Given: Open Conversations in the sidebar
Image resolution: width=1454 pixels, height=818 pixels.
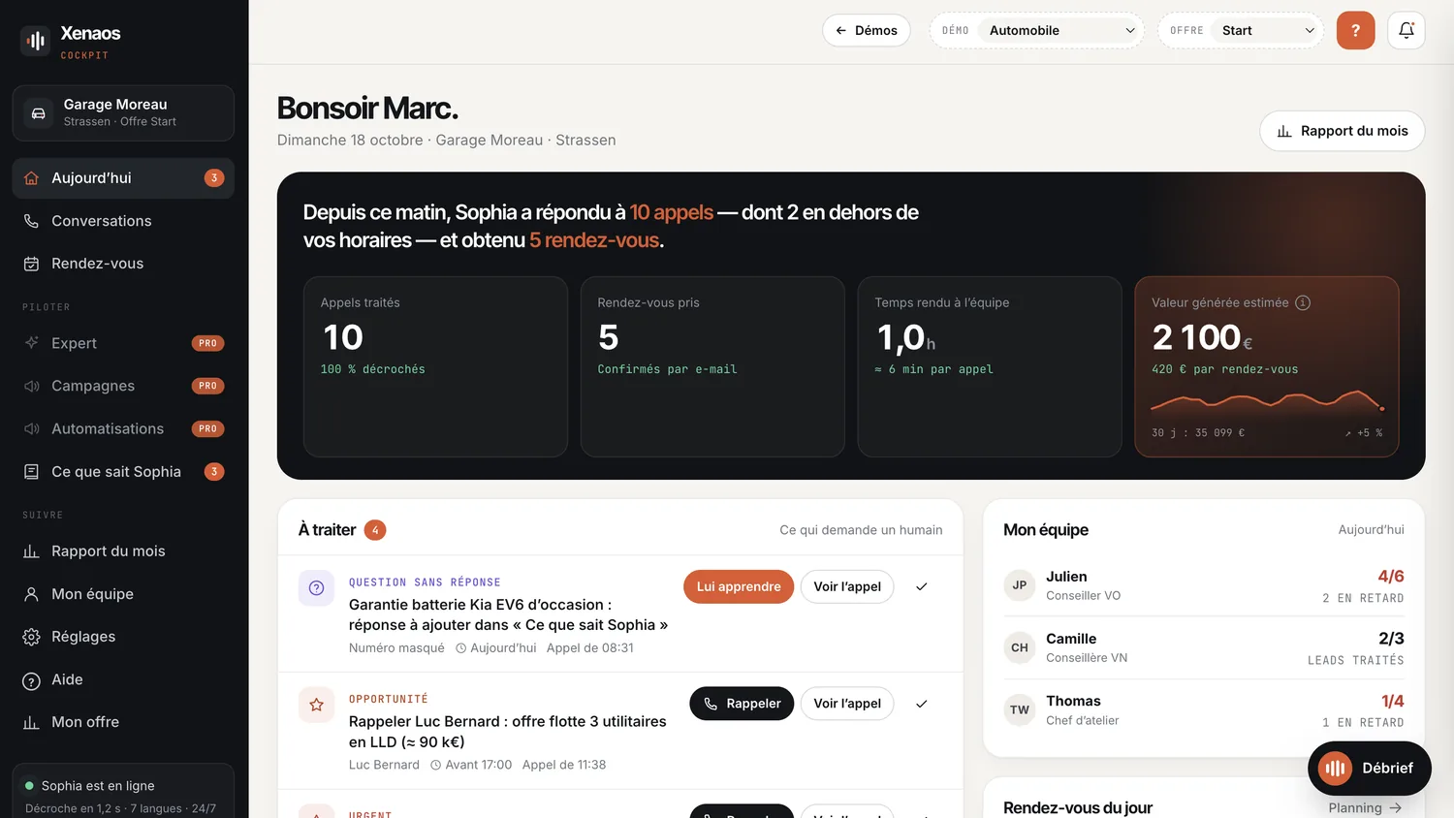Looking at the screenshot, I should point(123,221).
